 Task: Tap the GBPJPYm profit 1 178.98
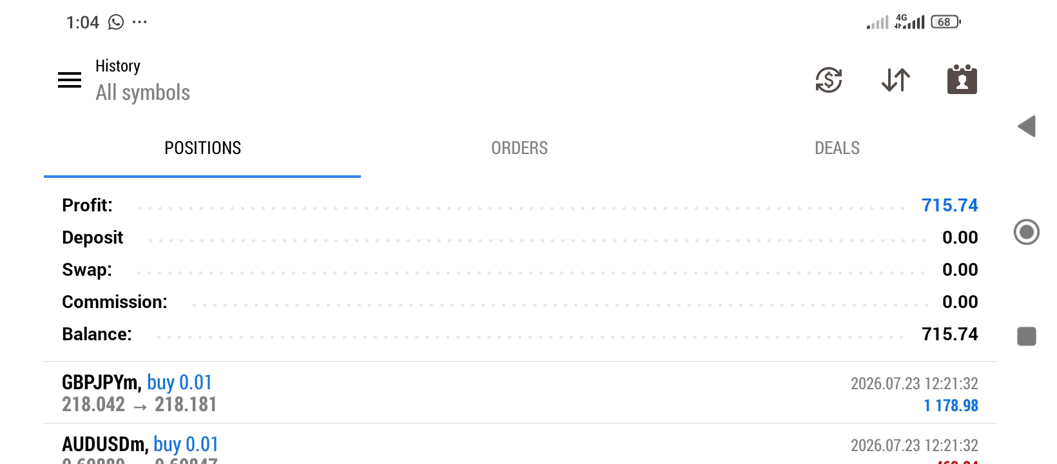coord(951,405)
